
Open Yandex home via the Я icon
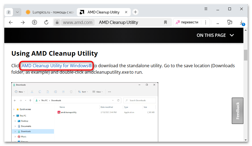tap(34, 22)
